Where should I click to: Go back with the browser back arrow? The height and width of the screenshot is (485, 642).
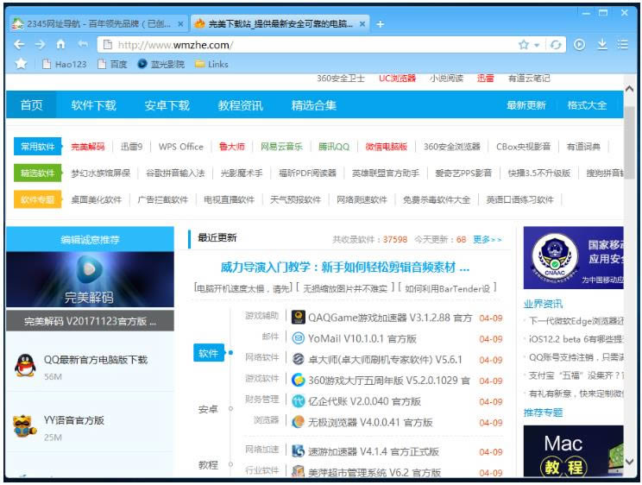coord(19,44)
